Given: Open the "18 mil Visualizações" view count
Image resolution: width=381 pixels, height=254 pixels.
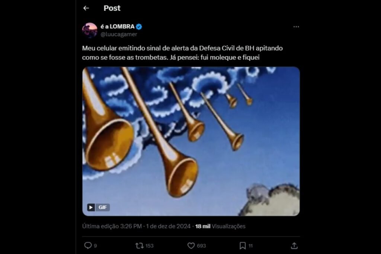Looking at the screenshot, I should point(220,226).
